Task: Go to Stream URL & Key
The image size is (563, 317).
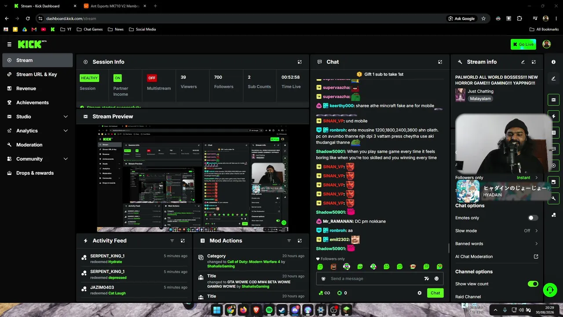Action: pos(37,74)
